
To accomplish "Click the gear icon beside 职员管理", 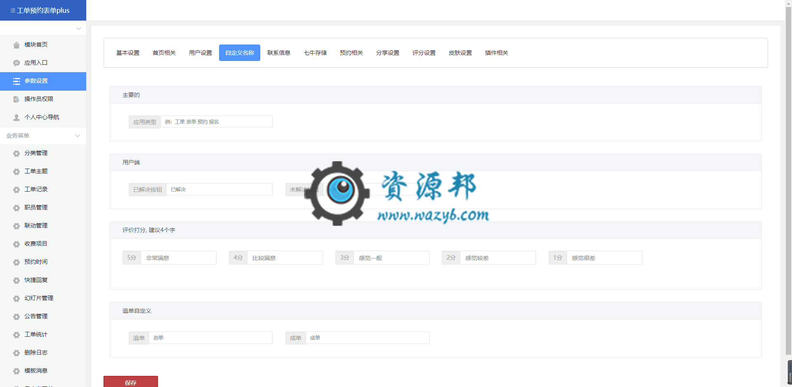I will pos(16,208).
